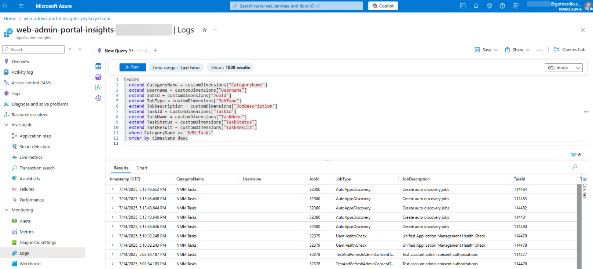The width and height of the screenshot is (593, 269).
Task: Click the results vertical scrollbar
Action: [x=579, y=226]
